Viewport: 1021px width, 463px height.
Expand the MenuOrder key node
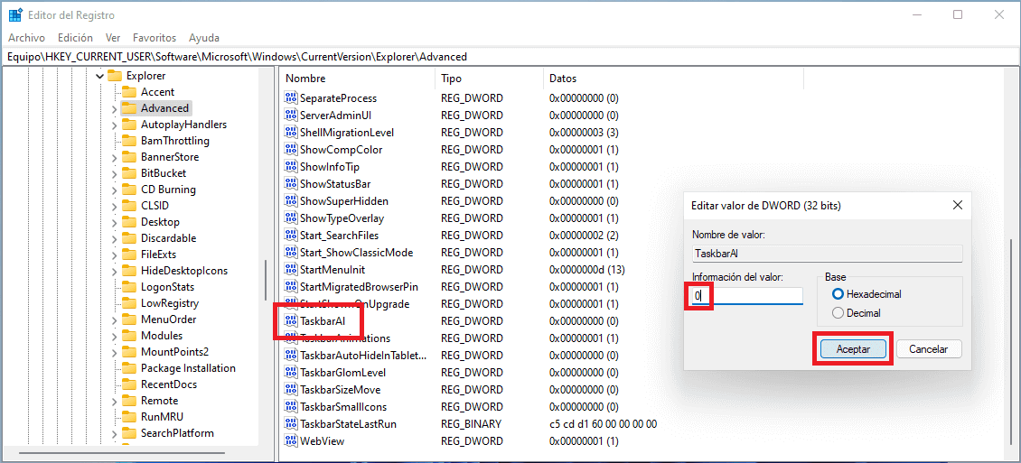point(114,319)
